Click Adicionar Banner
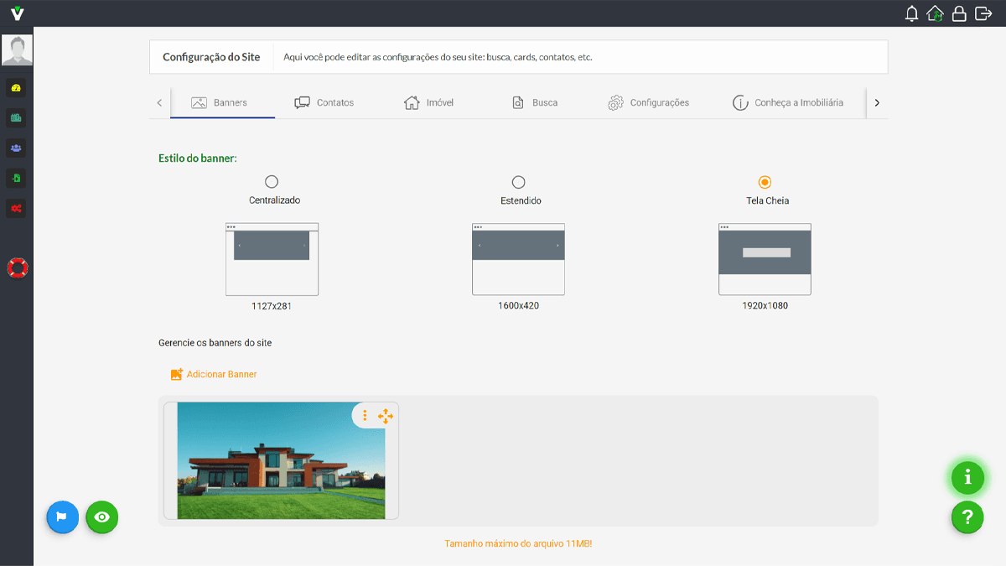 (213, 374)
